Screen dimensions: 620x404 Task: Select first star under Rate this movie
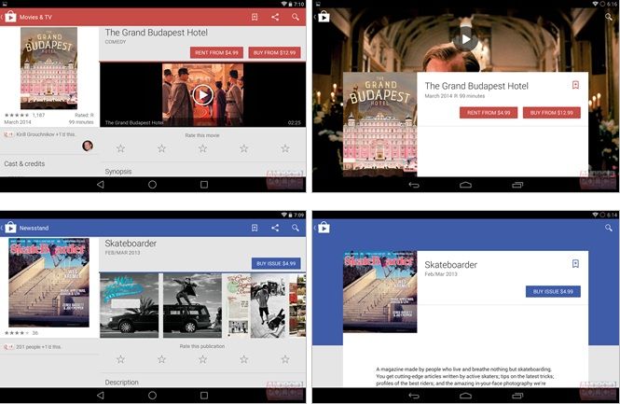point(120,148)
